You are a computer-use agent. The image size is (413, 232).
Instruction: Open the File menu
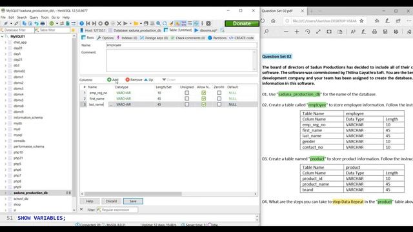pyautogui.click(x=3, y=17)
